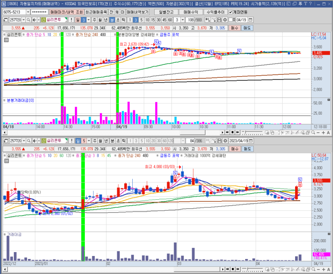The image size is (333, 274).
Task: Click the minus zoom-out icon in upper chart bottom bar
Action: click(318, 133)
